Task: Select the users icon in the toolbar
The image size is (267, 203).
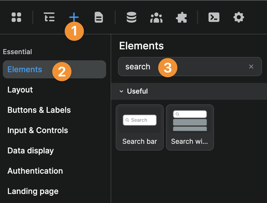Action: pos(156,17)
